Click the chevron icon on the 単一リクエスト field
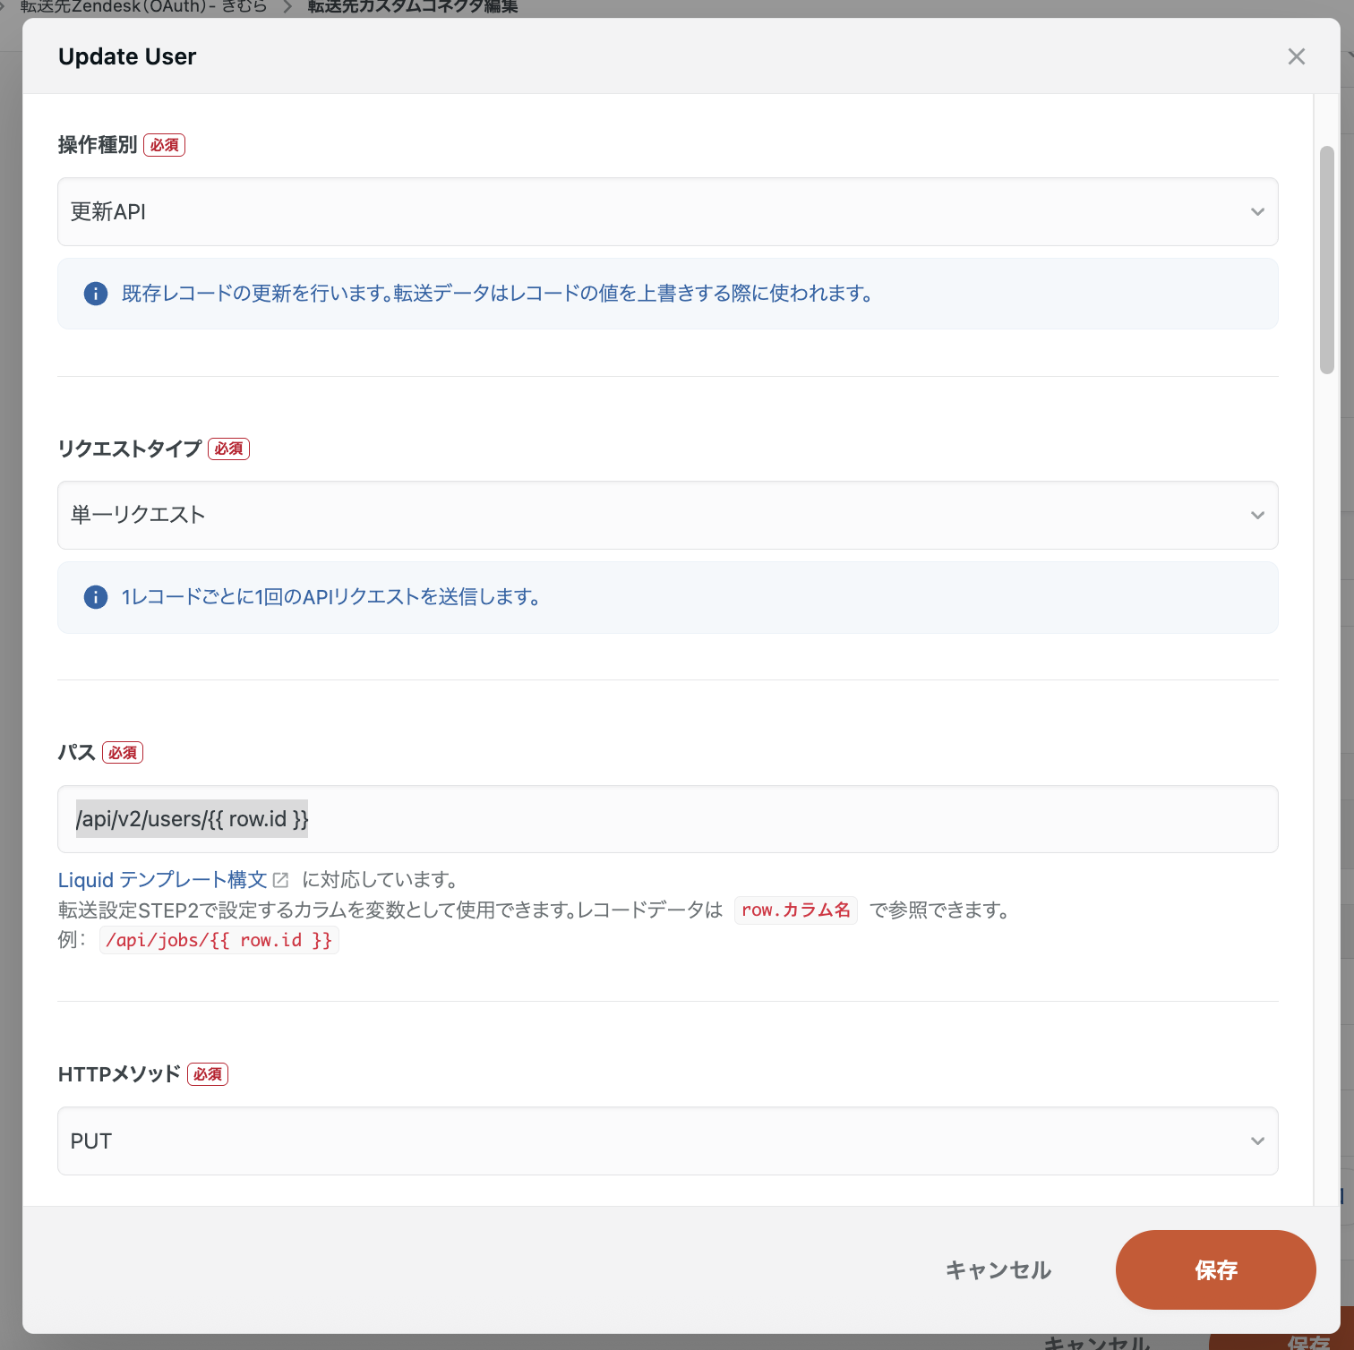 (x=1257, y=515)
